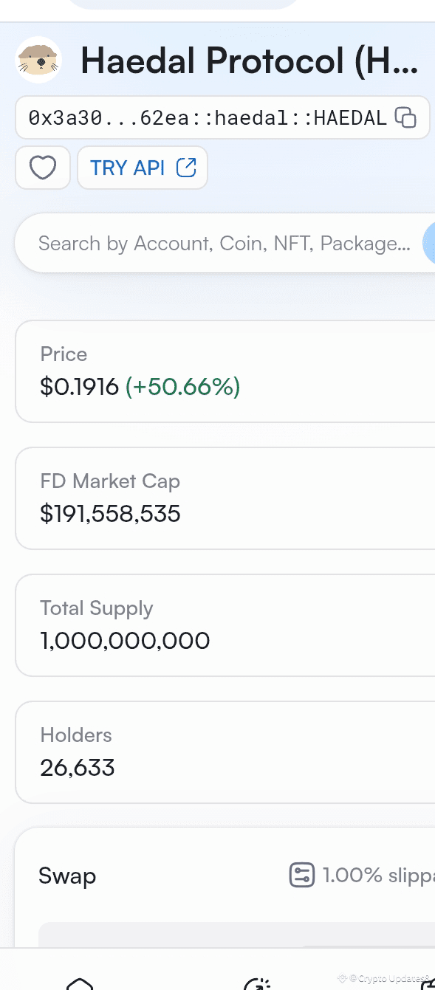Click the Haedal otter logo avatar

click(x=38, y=60)
